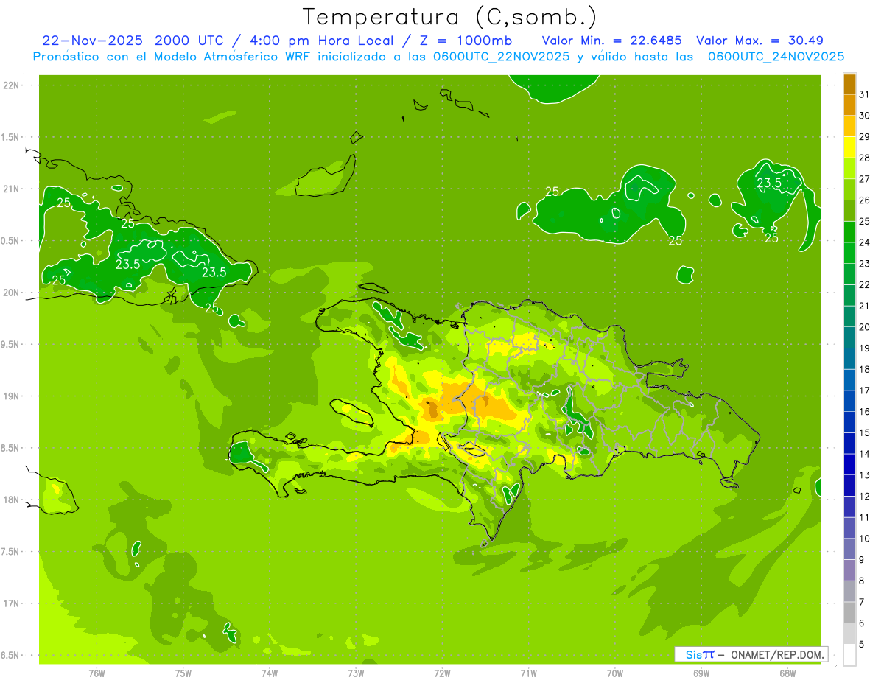This screenshot has height=683, width=884.
Task: Click the color bar swatch between 30 and 31
Action: pyautogui.click(x=849, y=105)
